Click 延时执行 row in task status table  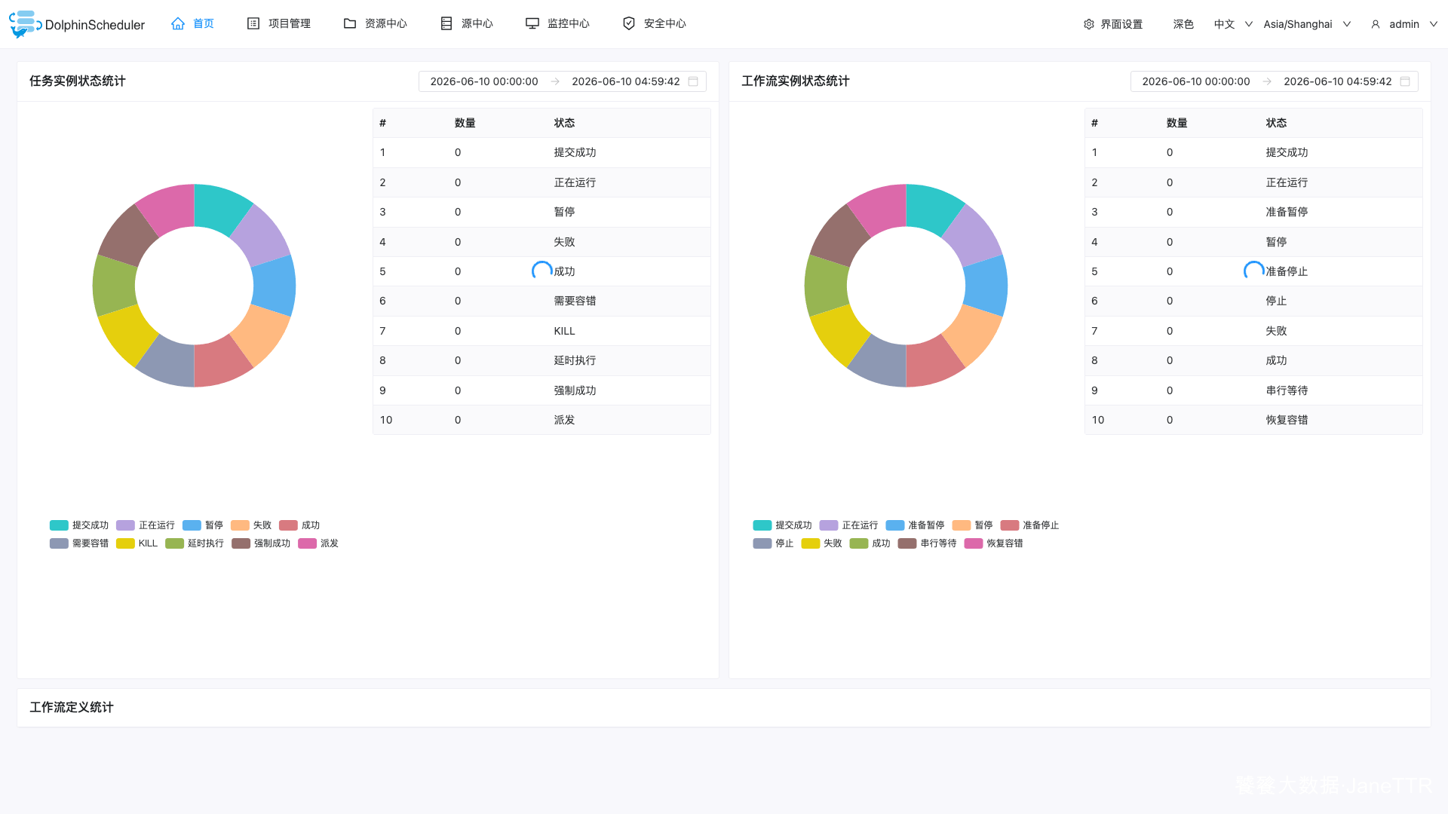pos(541,360)
